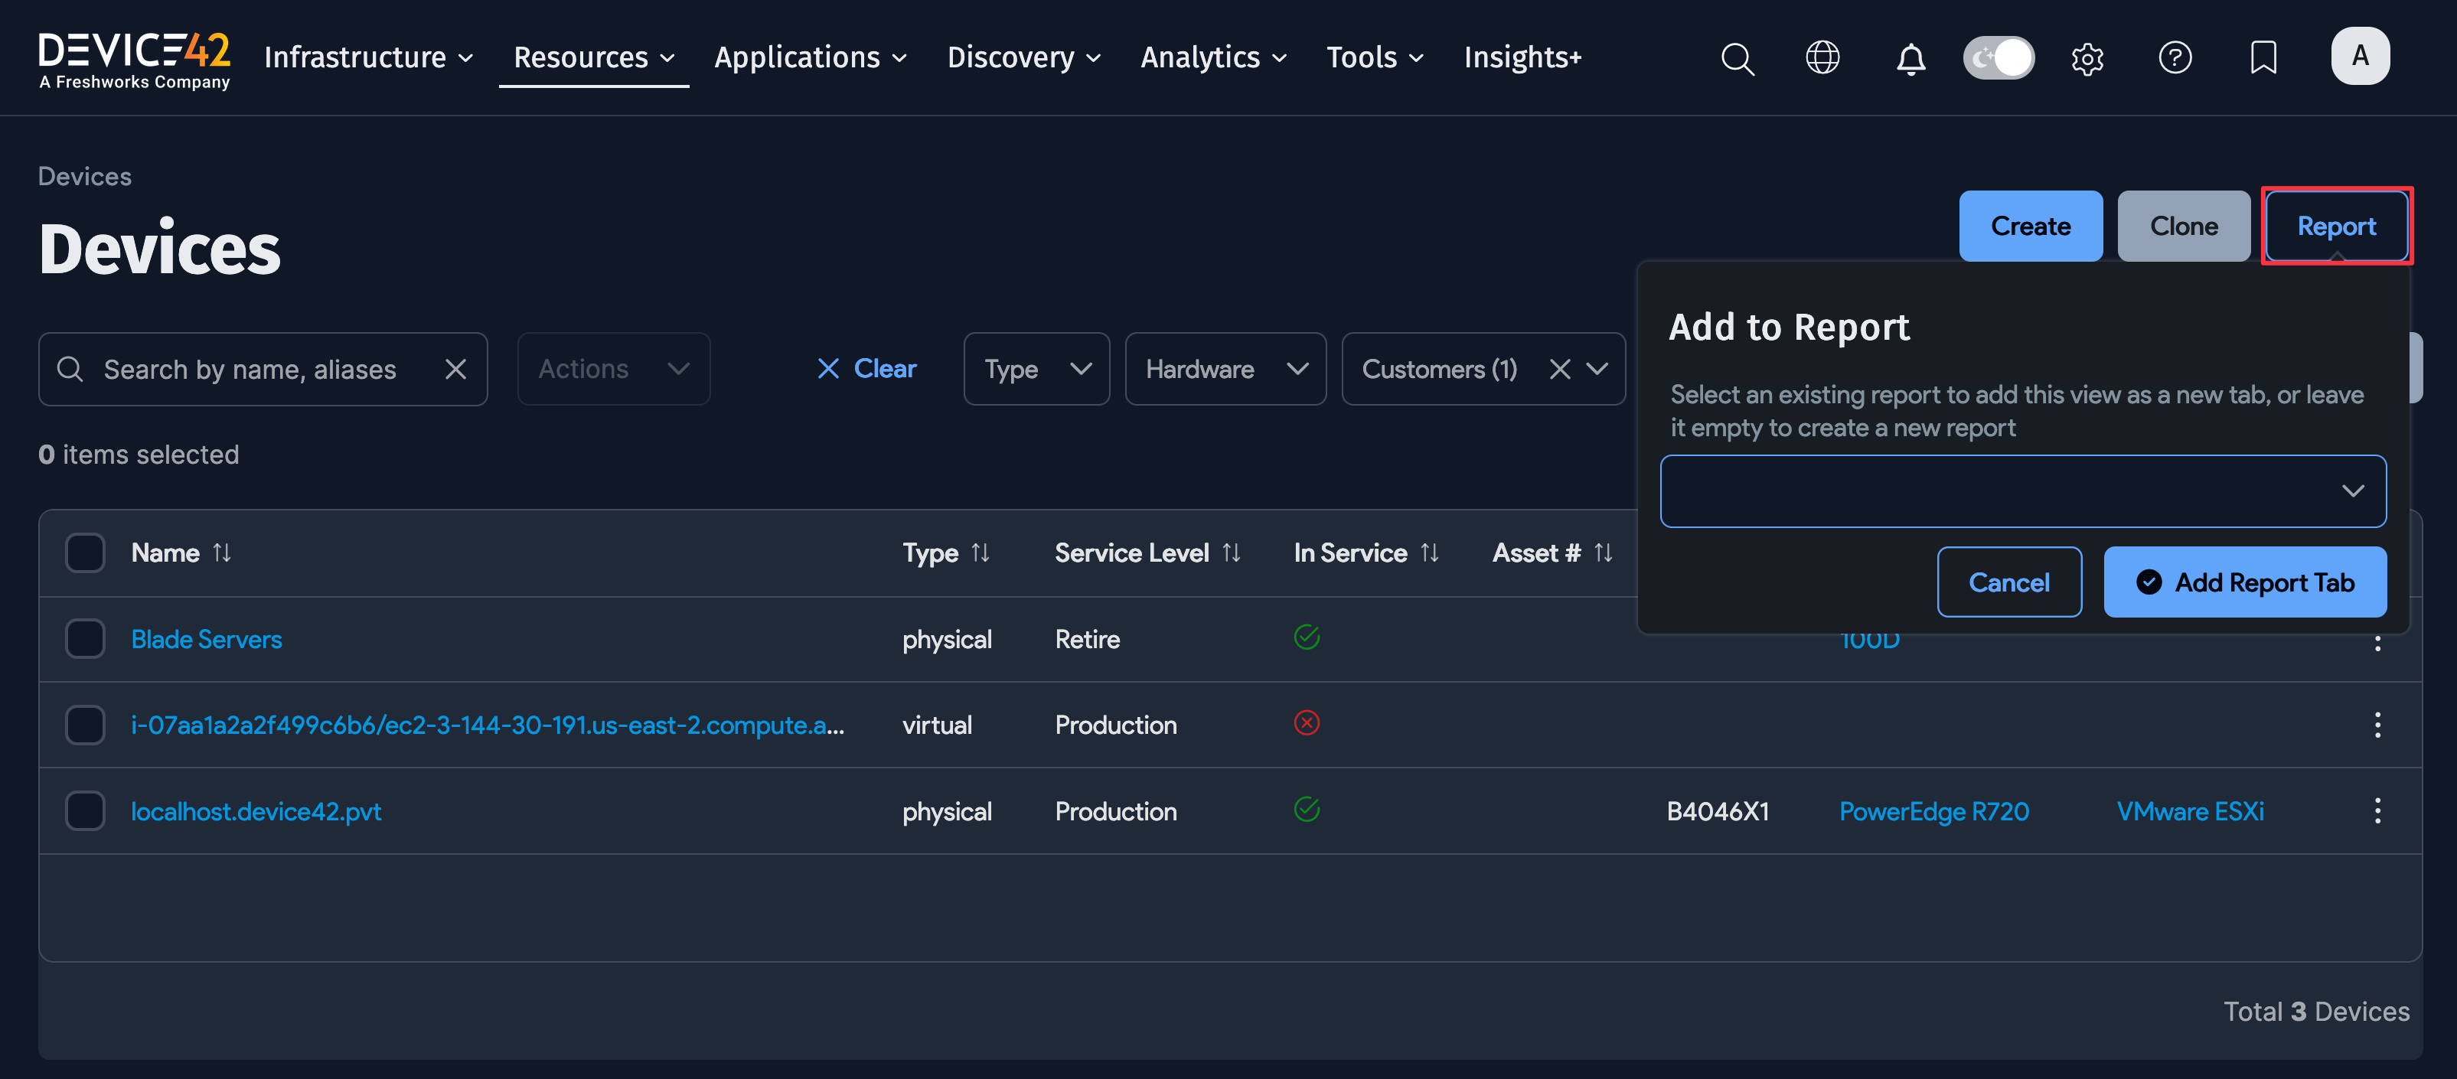Screen dimensions: 2457x1079
Task: Tick the select-all checkbox in table header
Action: 85,553
